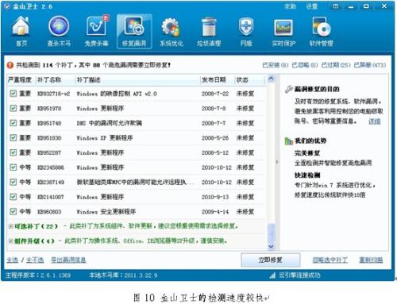Uncheck the KB951748 DNS patch checkbox

[x=13, y=123]
